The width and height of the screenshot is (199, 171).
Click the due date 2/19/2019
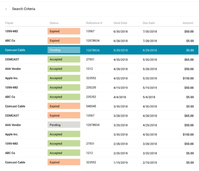click(150, 163)
